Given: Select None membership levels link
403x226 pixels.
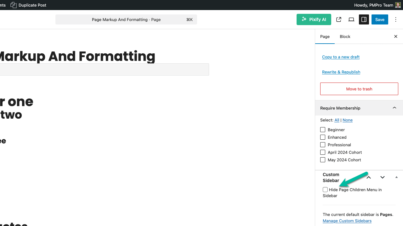Looking at the screenshot, I should [348, 120].
